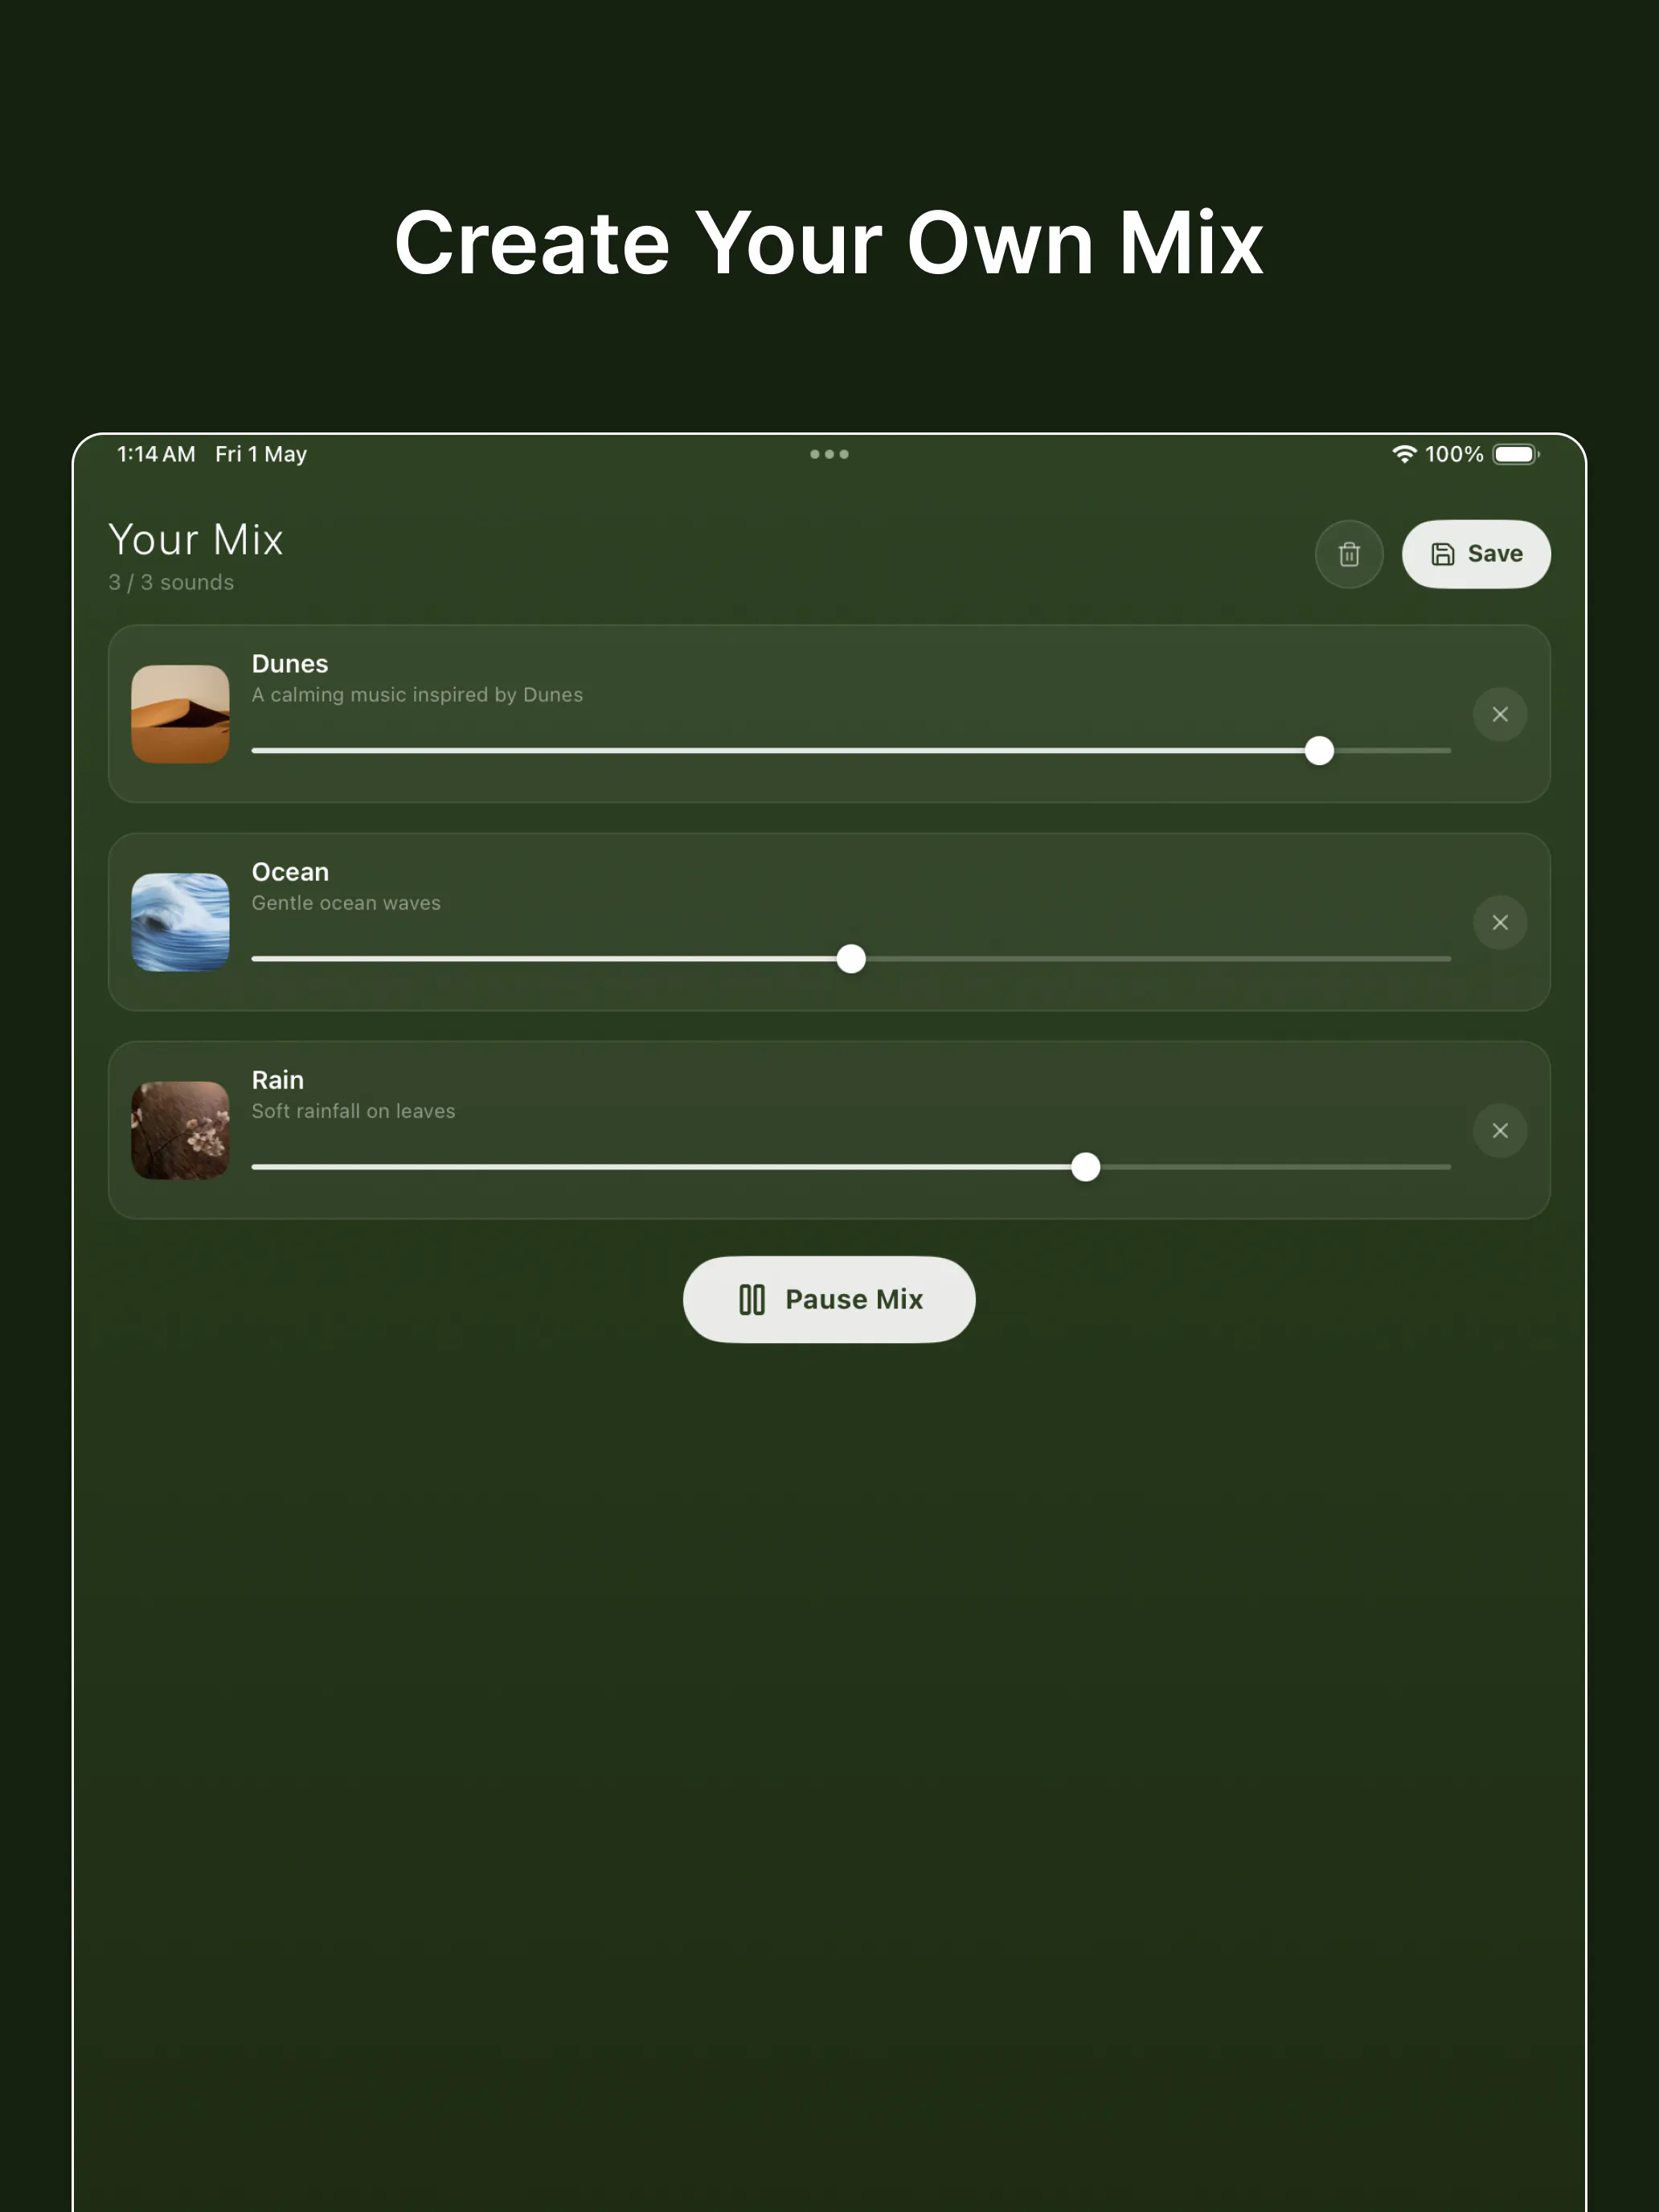Save the current mix

coord(1476,554)
